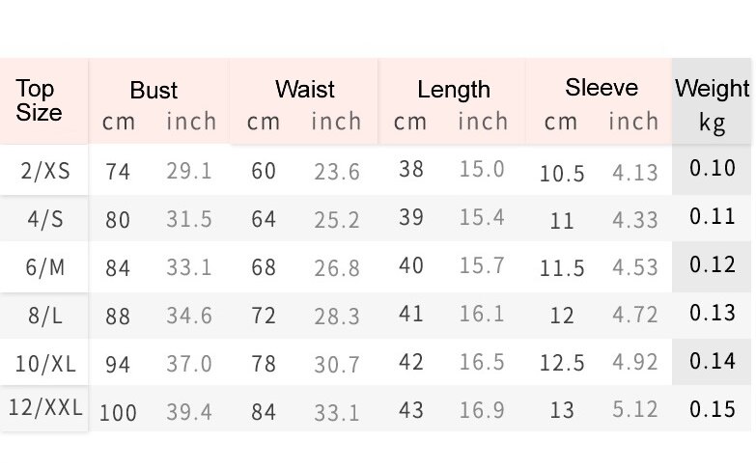Image resolution: width=756 pixels, height=469 pixels.
Task: Click the 10/XL size row label
Action: click(45, 364)
